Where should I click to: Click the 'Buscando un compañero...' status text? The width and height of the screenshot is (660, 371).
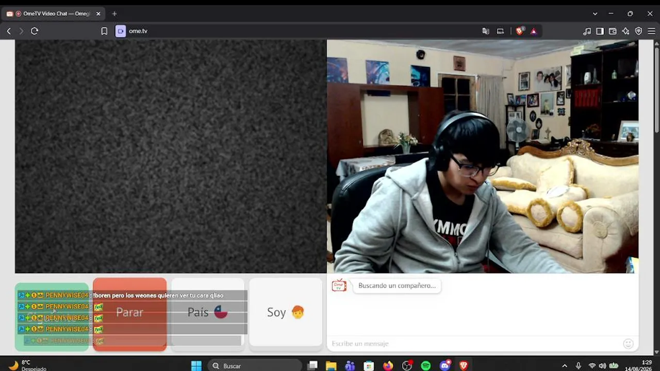tap(397, 285)
